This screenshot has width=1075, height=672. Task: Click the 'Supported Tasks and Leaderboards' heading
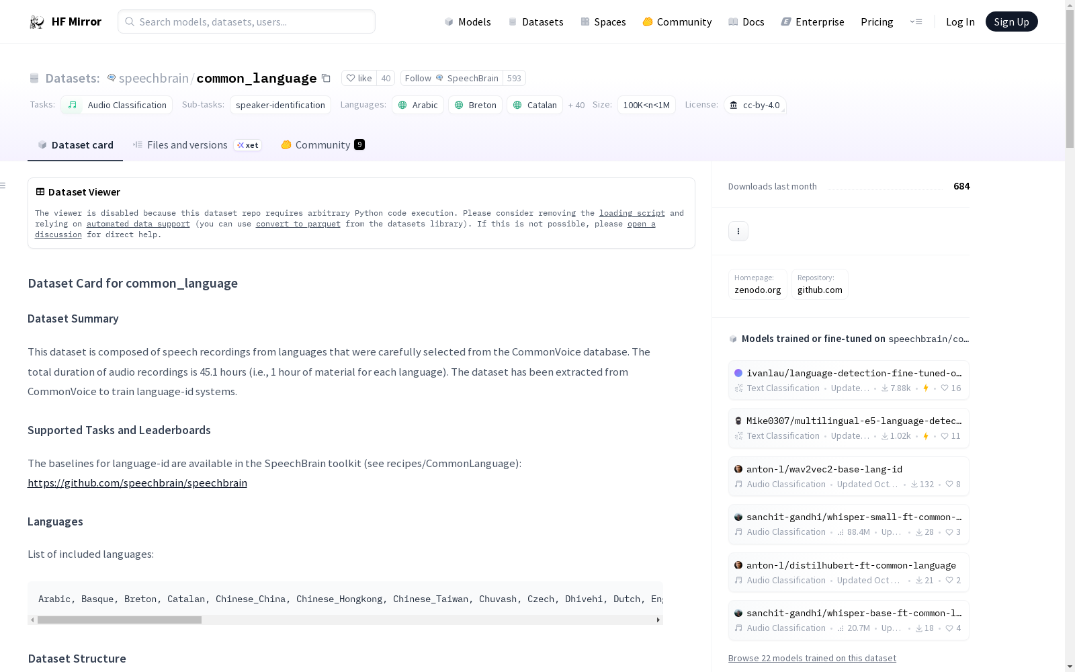coord(119,430)
